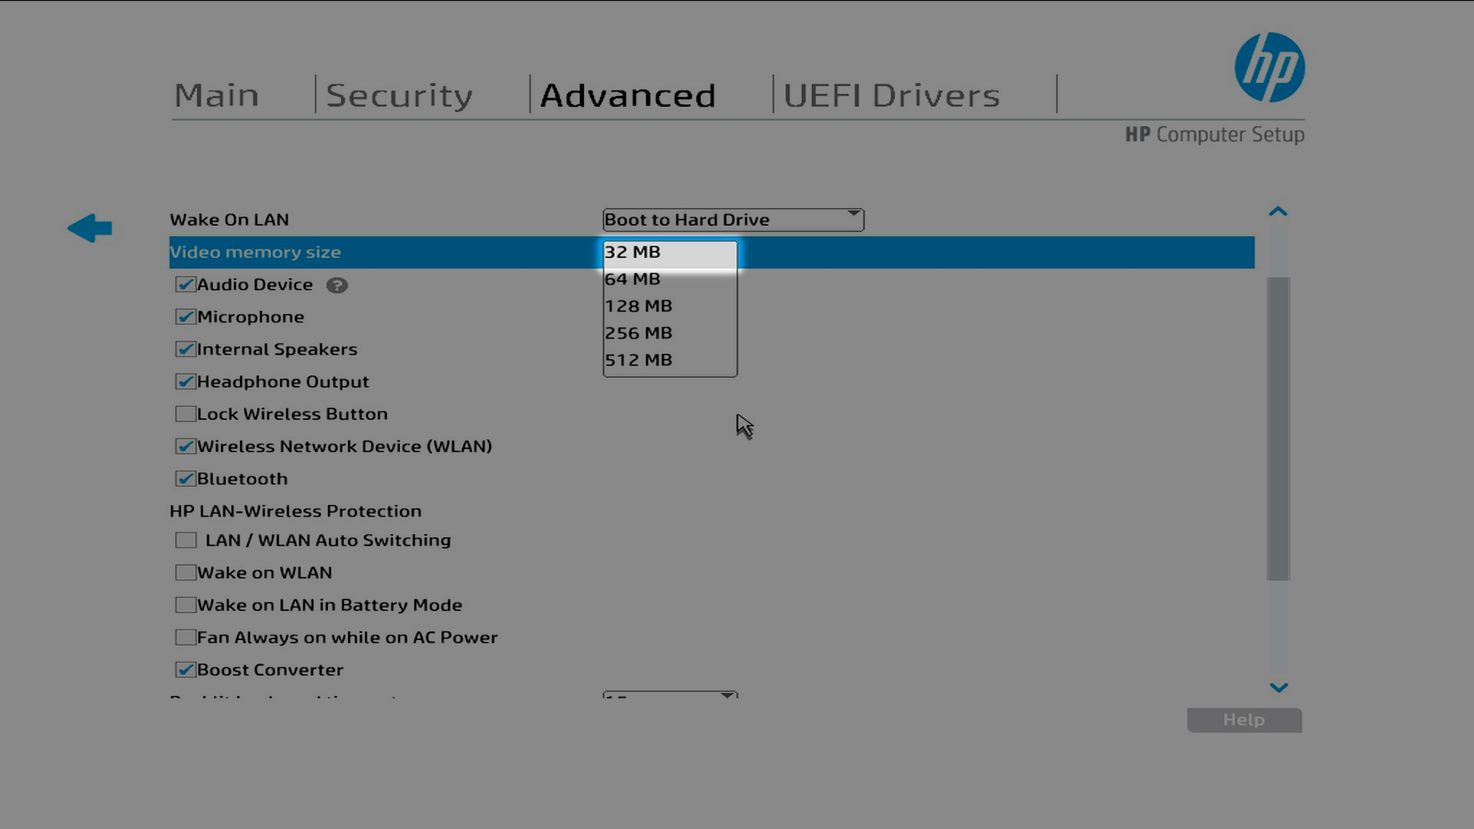Click the scroll up arrow
1474x829 pixels.
1277,211
